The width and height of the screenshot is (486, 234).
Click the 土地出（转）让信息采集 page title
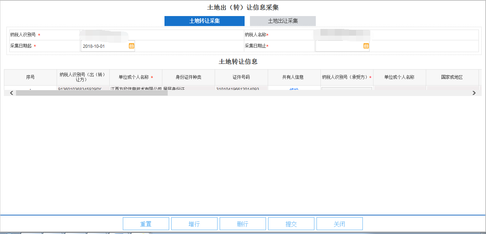tap(243, 7)
